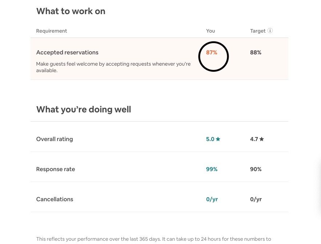Click the You column header
The image size is (321, 244).
[x=210, y=31]
